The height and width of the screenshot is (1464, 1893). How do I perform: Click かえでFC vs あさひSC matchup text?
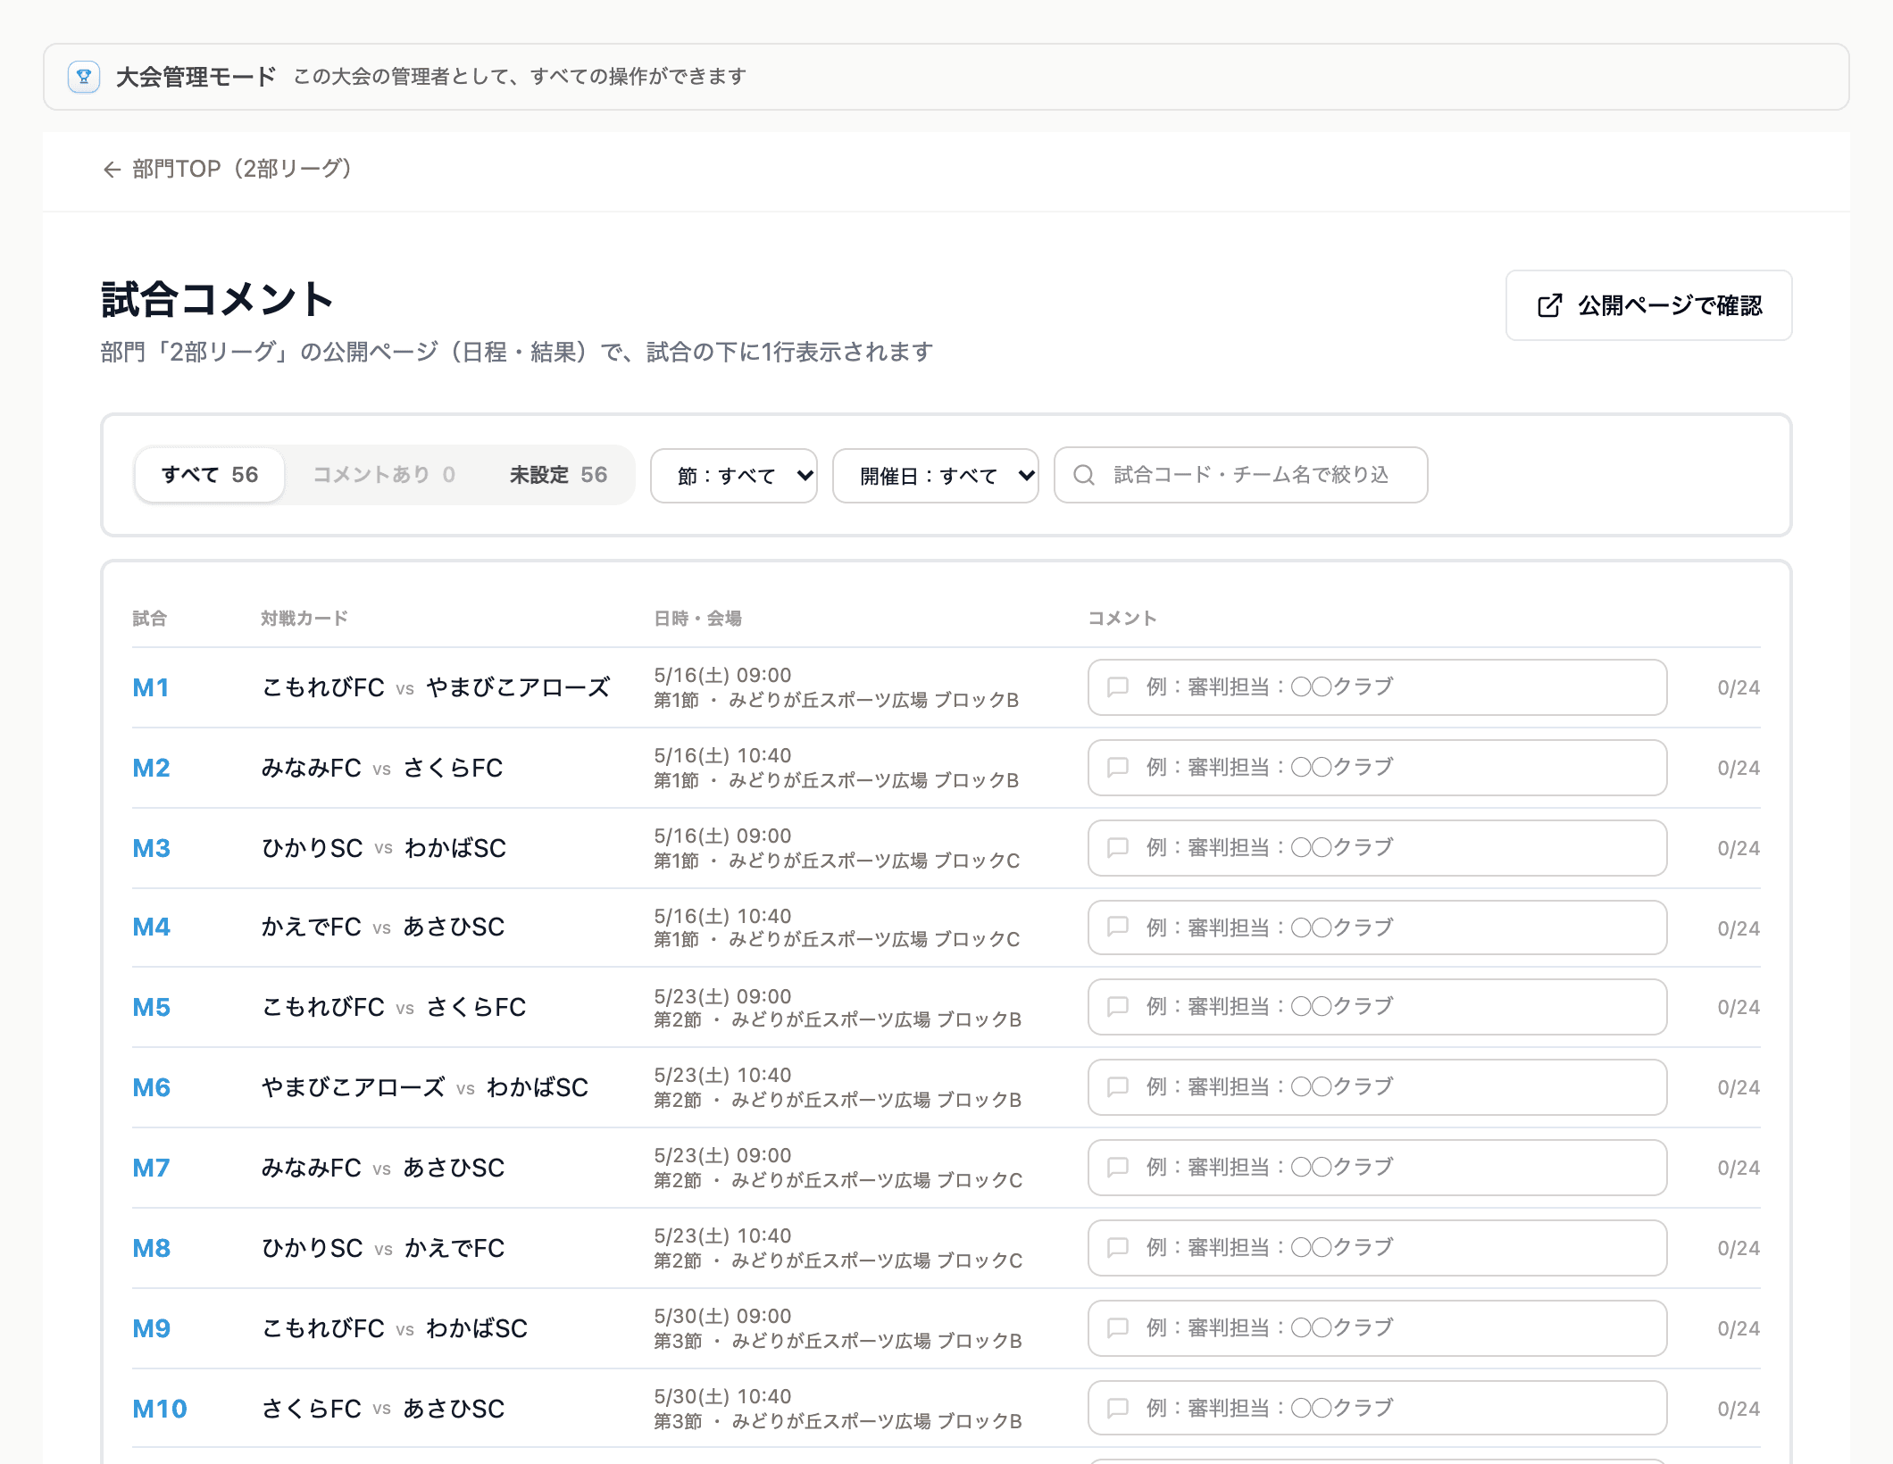pyautogui.click(x=383, y=927)
